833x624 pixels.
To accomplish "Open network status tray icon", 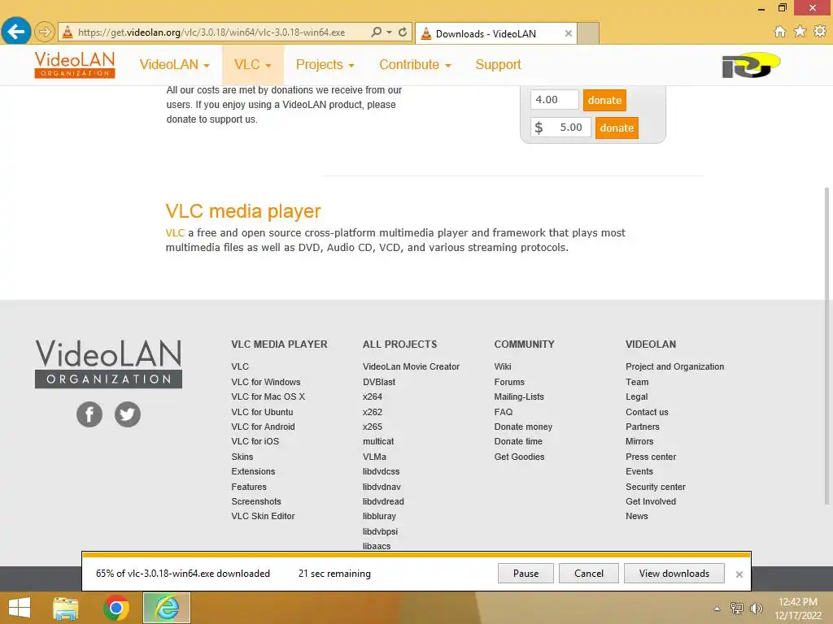I will 736,608.
